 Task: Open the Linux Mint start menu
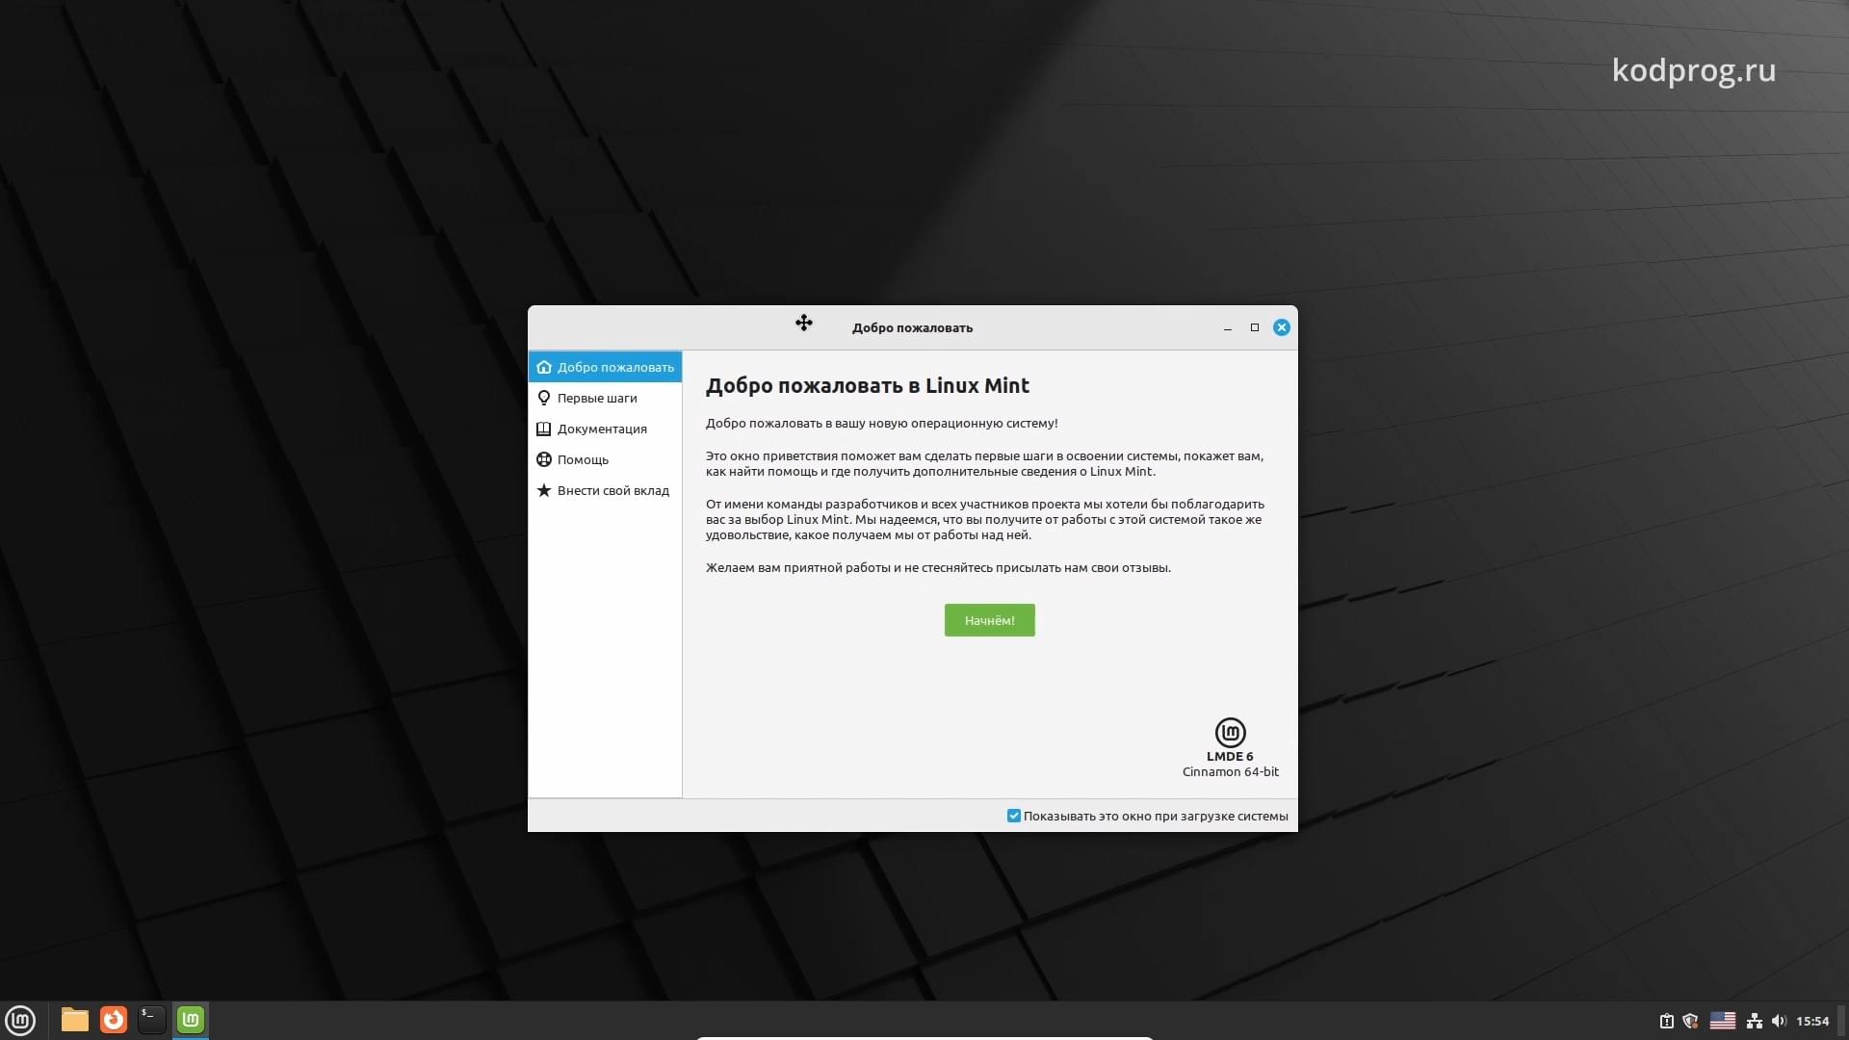click(20, 1020)
